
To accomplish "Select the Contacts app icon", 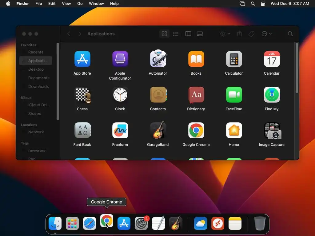I will 158,95.
